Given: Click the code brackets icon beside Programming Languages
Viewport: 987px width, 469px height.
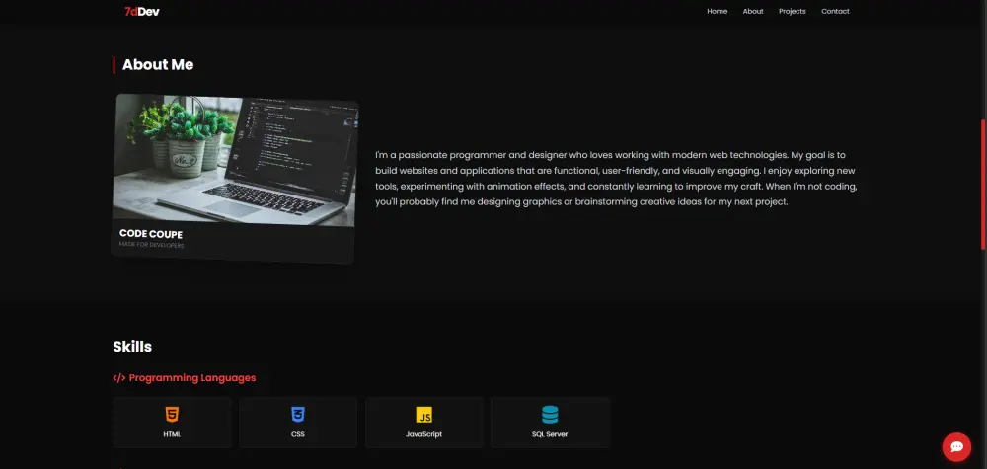Looking at the screenshot, I should click(x=119, y=378).
